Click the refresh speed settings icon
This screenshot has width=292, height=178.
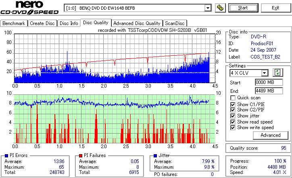tap(277, 72)
